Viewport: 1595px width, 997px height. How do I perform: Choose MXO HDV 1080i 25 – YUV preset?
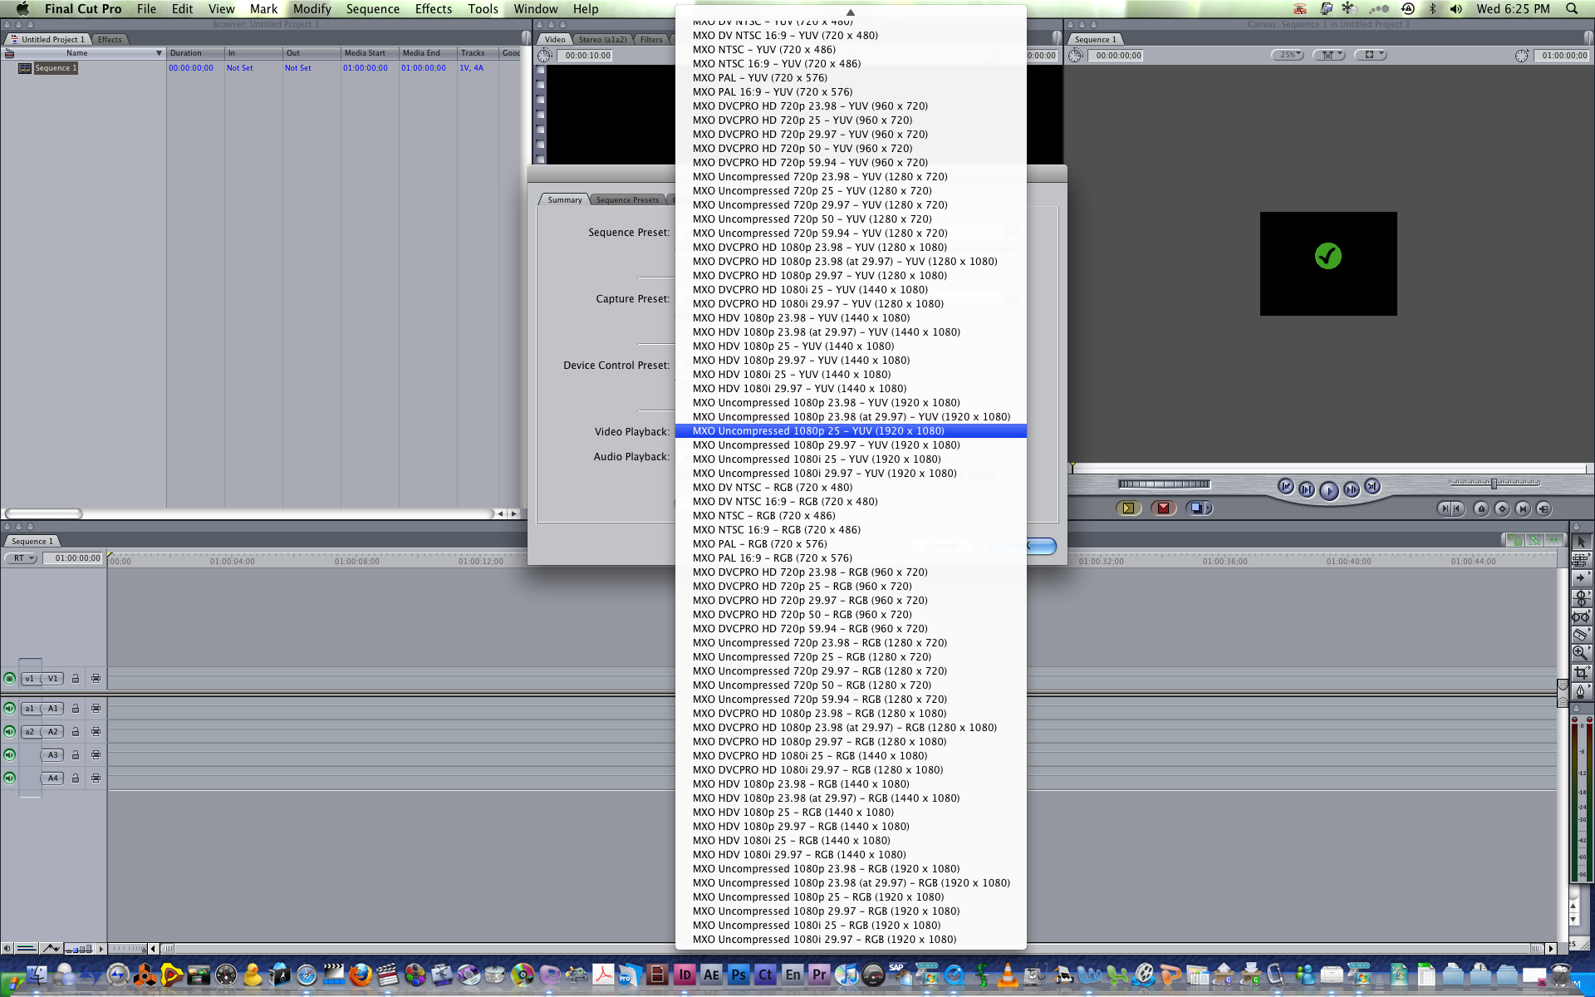tap(851, 375)
